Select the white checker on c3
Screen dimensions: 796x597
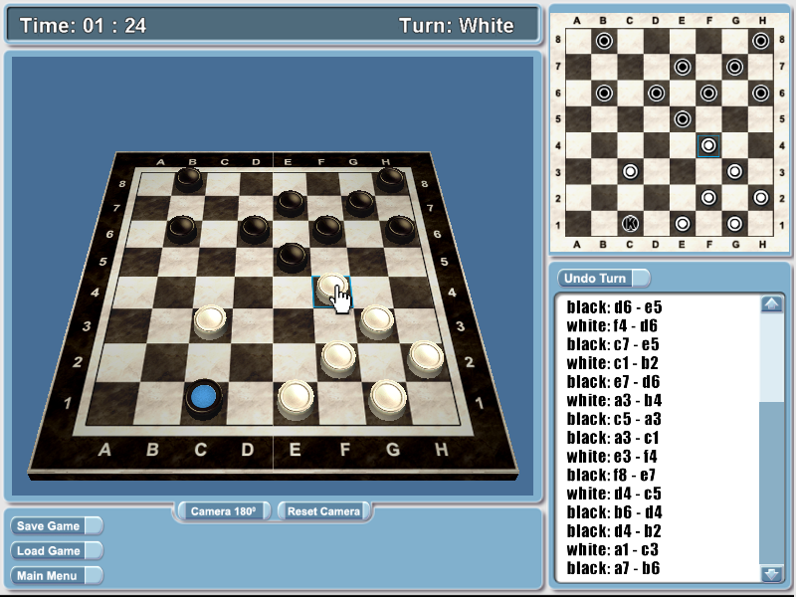(x=210, y=320)
